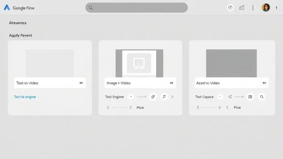Image resolution: width=283 pixels, height=159 pixels.
Task: Select the Alreventes menu item
Action: [18, 23]
